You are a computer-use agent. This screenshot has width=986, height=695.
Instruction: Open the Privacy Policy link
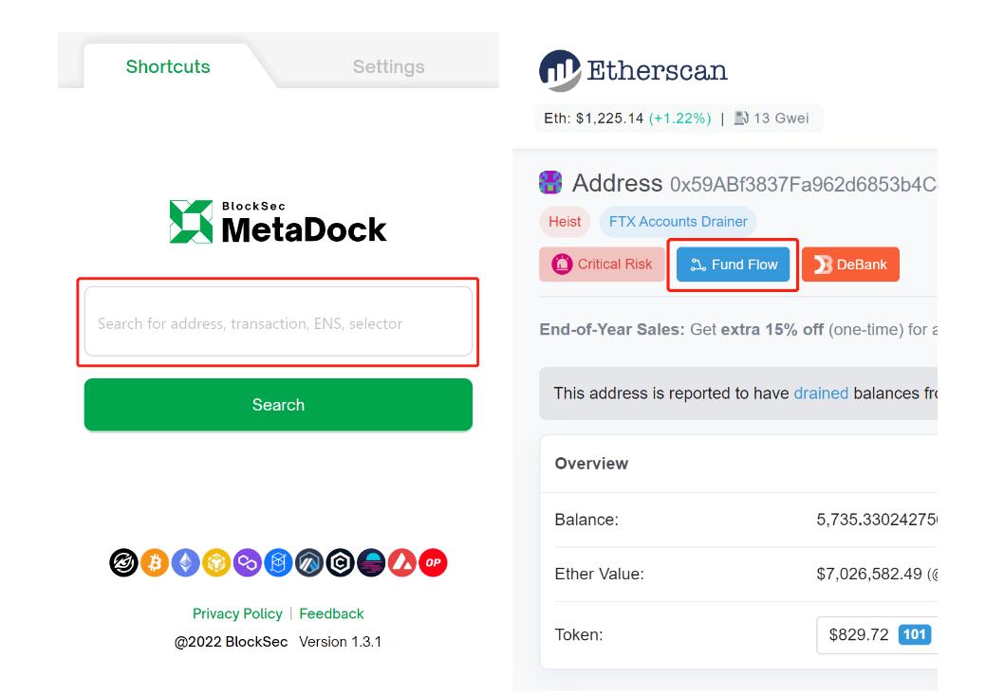coord(237,613)
